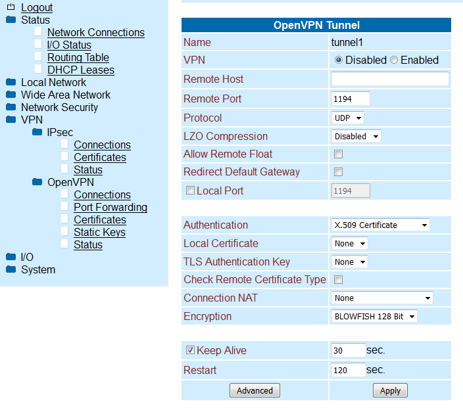Click the tunnel1 name value
Screen dimensions: 463x410
tap(347, 43)
